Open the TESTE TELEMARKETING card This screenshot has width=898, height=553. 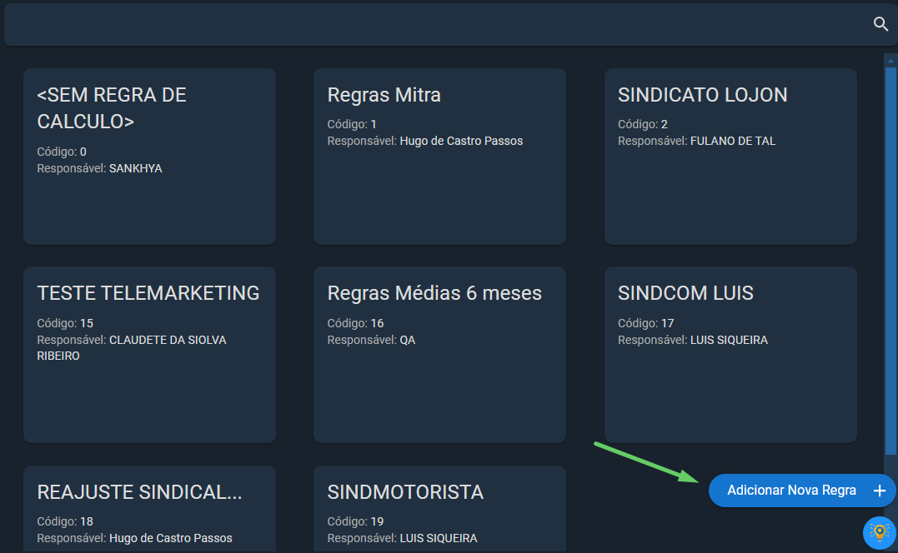coord(149,355)
